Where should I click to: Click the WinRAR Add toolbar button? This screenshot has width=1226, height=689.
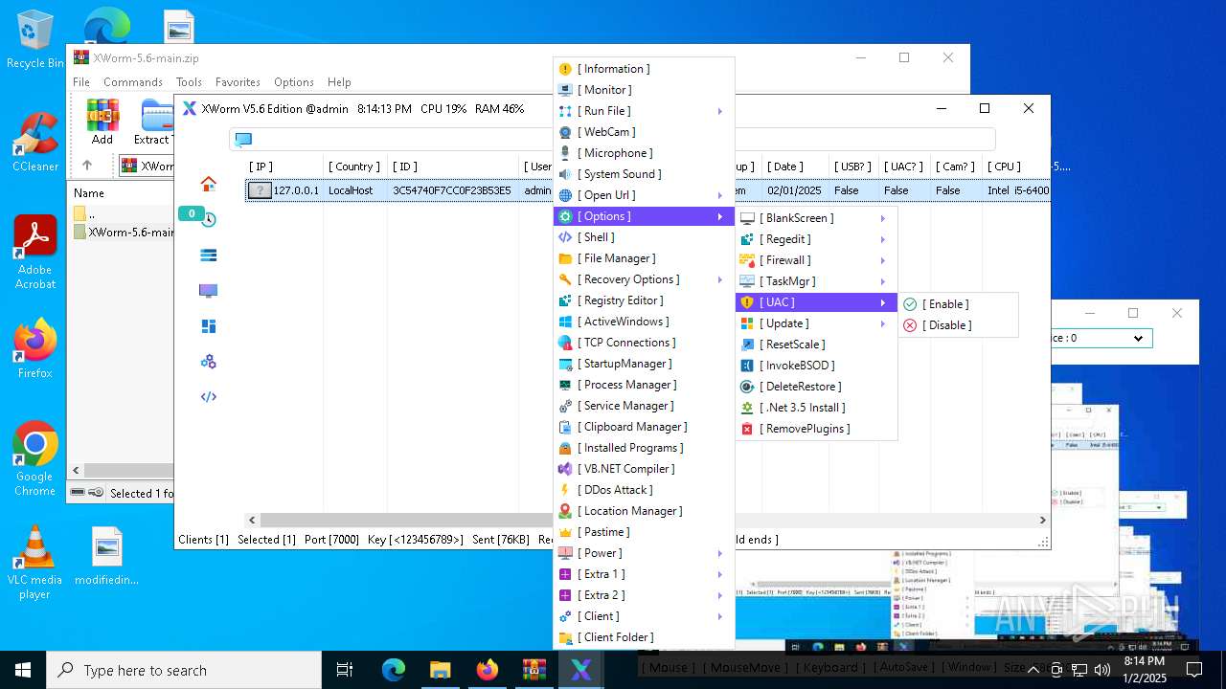(x=102, y=121)
